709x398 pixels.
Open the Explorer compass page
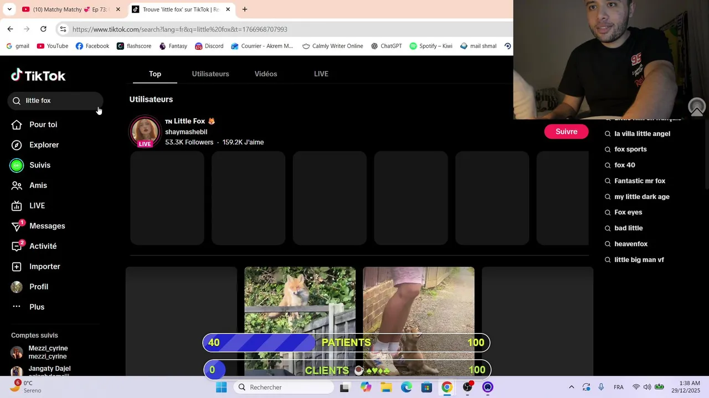[35, 145]
